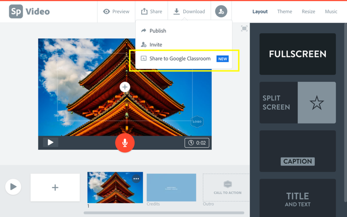Choose the Fullscreen layout

(297, 54)
